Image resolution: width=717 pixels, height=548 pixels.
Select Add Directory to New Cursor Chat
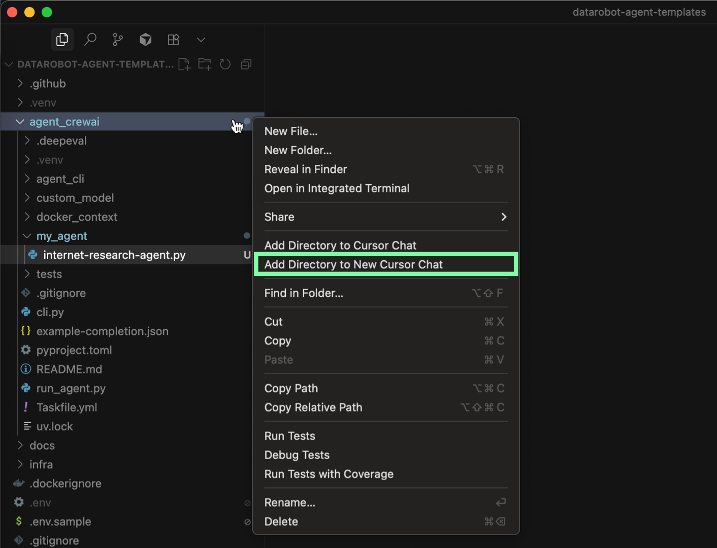click(353, 264)
